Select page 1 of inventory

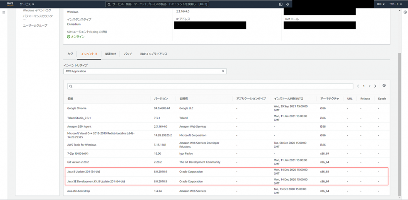tap(364, 86)
